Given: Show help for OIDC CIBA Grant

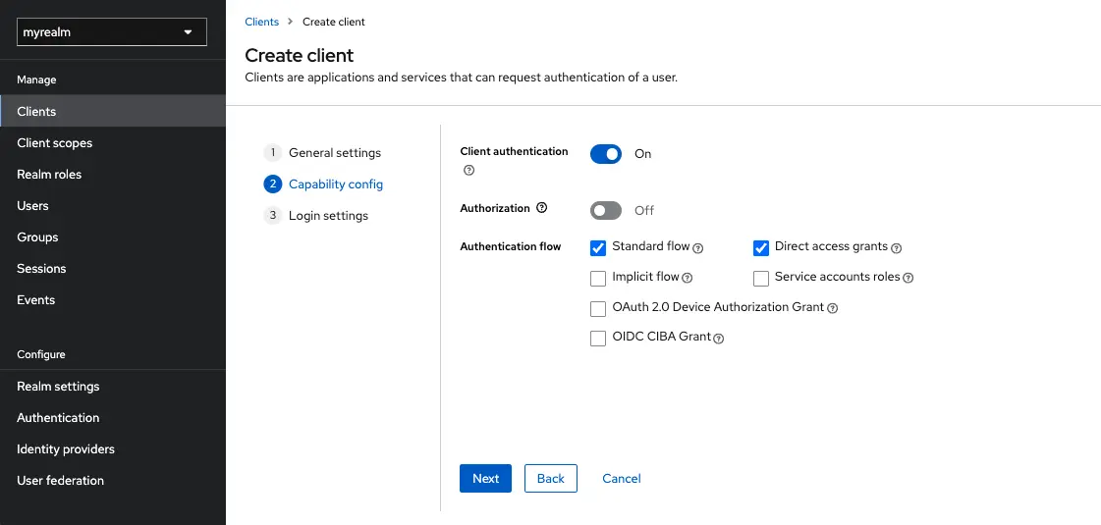Looking at the screenshot, I should tap(718, 339).
